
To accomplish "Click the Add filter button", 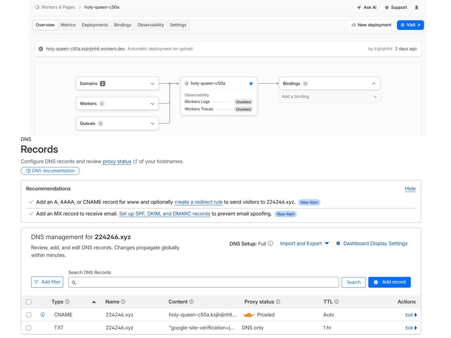I will coord(47,282).
